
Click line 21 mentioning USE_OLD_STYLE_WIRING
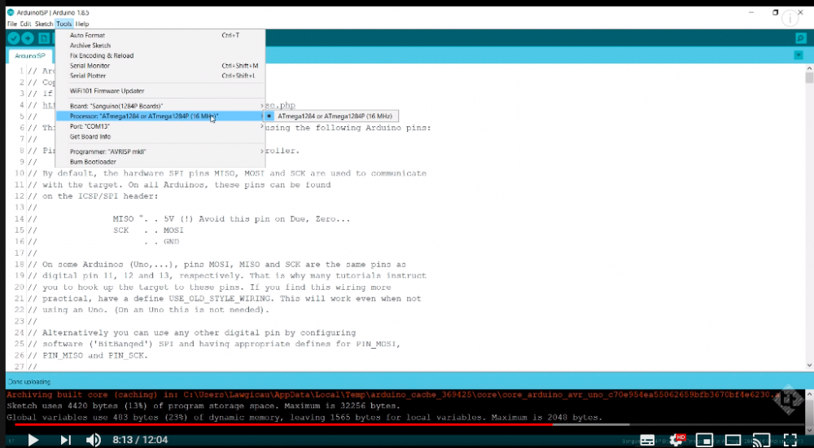(225, 298)
